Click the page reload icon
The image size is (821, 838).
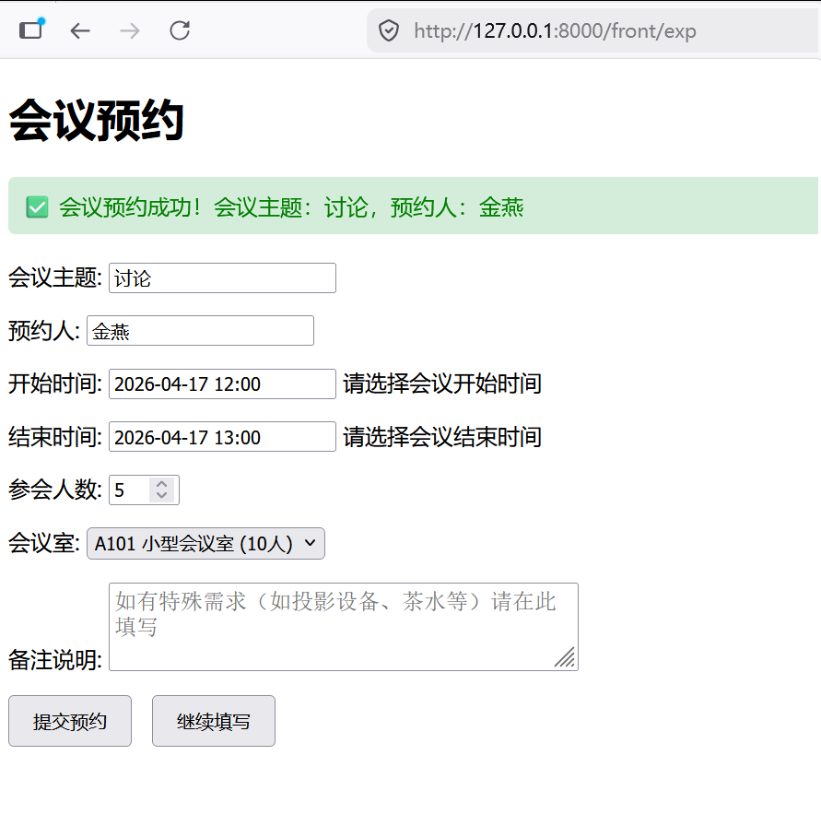180,30
